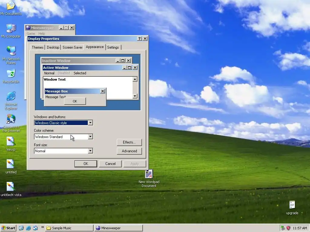This screenshot has width=310, height=232.
Task: Open the Start menu
Action: click(x=8, y=228)
